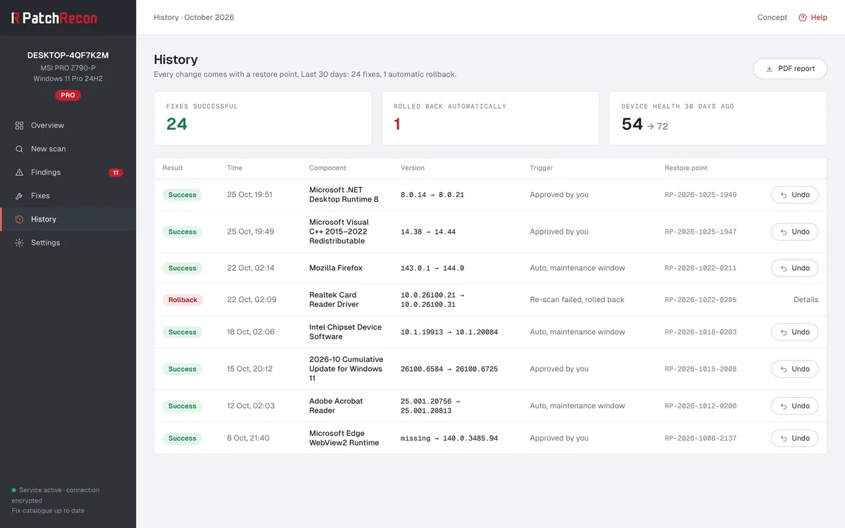
Task: Click the Realtek Card Reader Driver component
Action: tap(334, 300)
